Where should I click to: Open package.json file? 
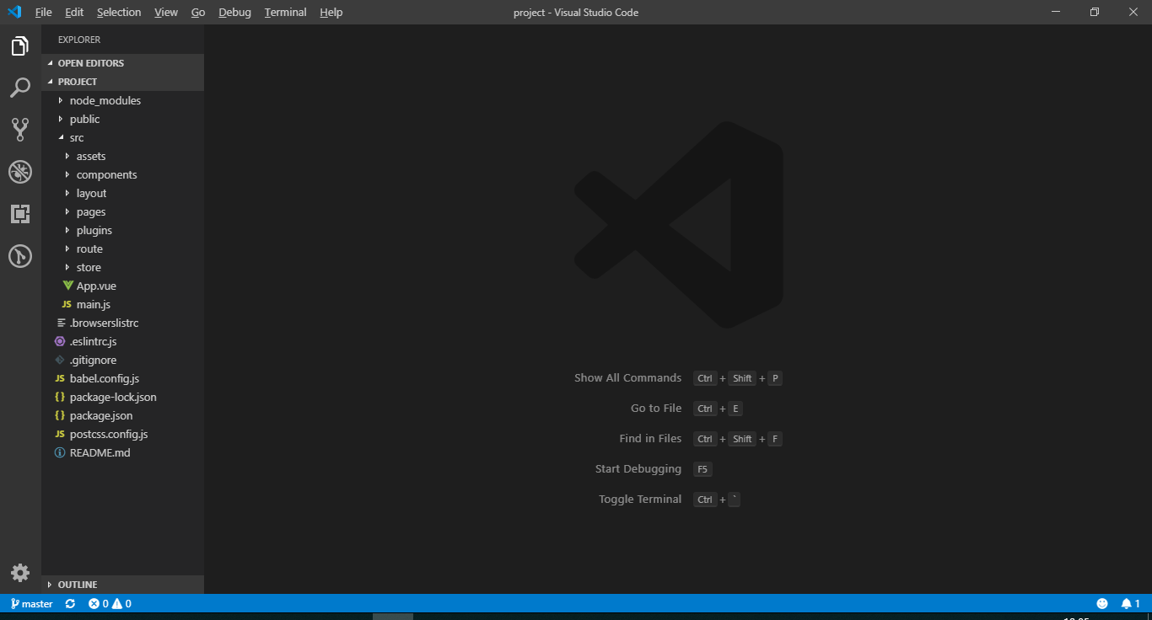122,415
